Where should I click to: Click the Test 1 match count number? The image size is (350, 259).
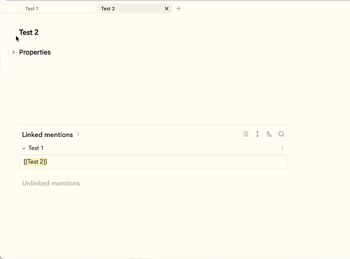282,148
